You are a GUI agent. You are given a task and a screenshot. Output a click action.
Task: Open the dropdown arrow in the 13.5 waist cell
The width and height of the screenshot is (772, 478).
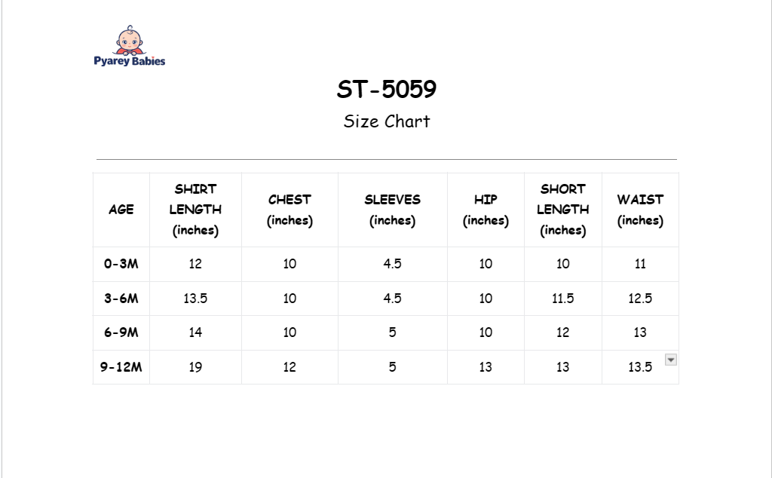(670, 360)
